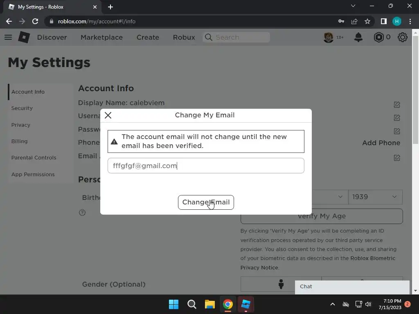Open the saved passwords key icon
The image size is (419, 314).
point(341,21)
